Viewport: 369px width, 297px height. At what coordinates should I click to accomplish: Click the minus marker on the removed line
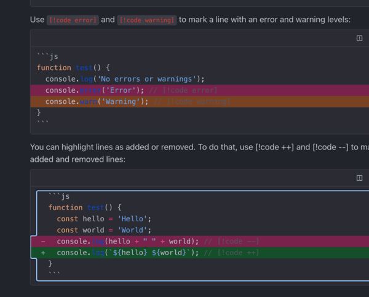click(43, 242)
